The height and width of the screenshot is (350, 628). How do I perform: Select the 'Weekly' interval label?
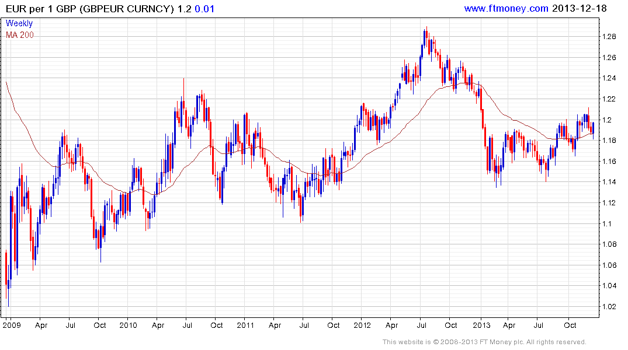(19, 23)
